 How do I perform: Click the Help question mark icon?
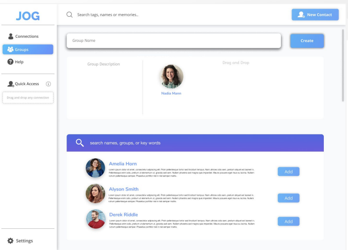[11, 62]
